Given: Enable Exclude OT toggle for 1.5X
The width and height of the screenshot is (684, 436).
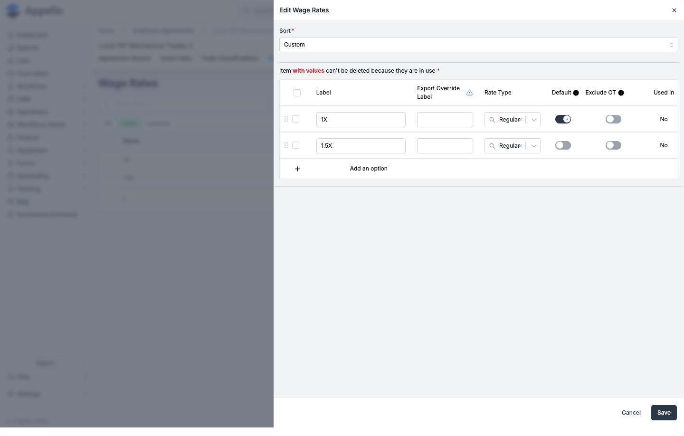Looking at the screenshot, I should 613,145.
